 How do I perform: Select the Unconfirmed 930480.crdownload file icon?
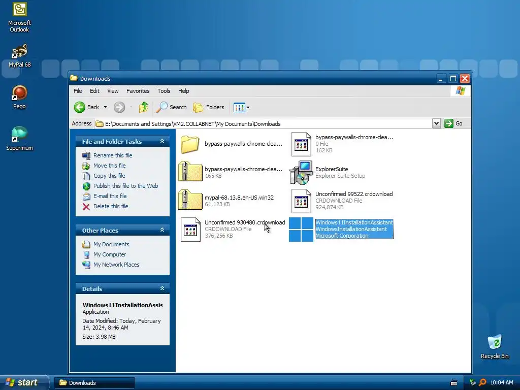coord(190,229)
